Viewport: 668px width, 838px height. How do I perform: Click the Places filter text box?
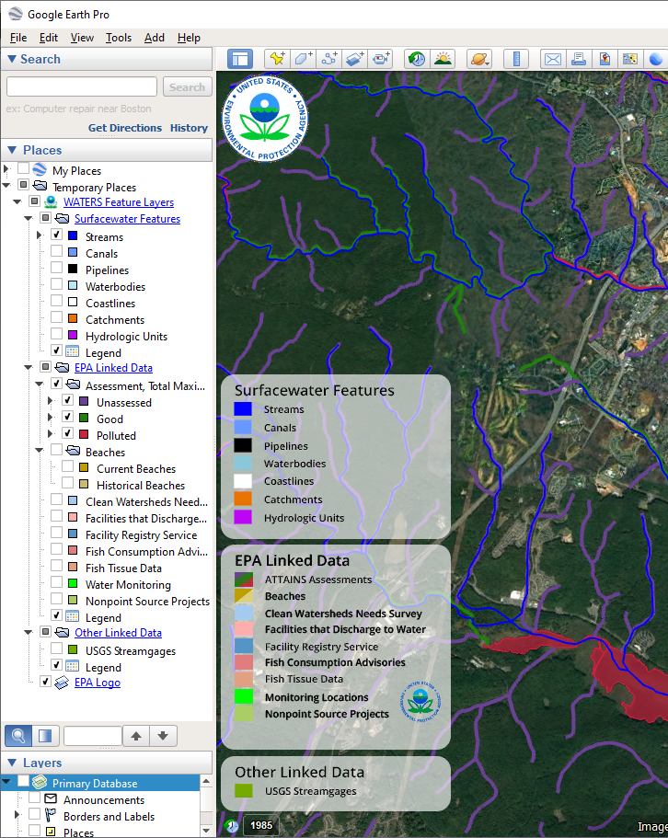93,736
